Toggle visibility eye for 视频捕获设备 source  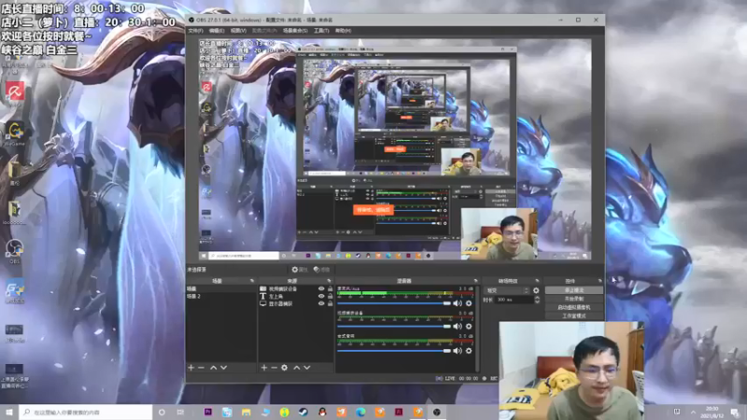(321, 288)
